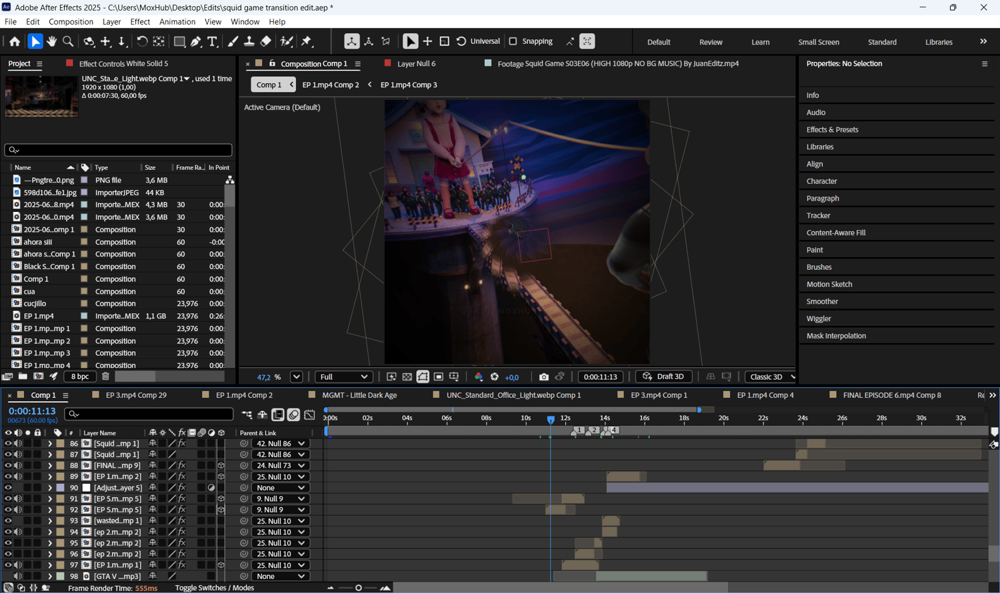Expand layer 98 GTA V properties
Image resolution: width=1000 pixels, height=593 pixels.
pos(49,576)
